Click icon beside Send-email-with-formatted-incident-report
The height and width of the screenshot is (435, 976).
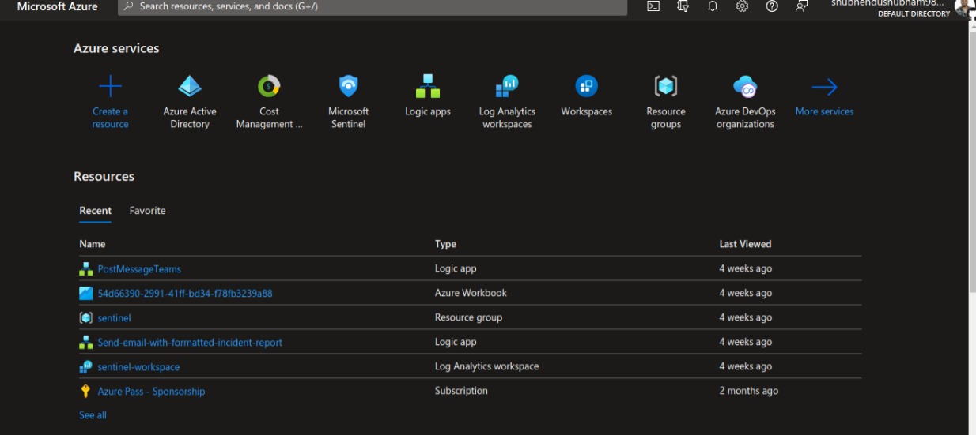click(x=86, y=343)
